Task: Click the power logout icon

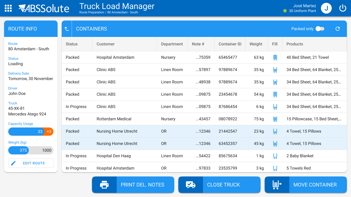Action: tap(343, 8)
